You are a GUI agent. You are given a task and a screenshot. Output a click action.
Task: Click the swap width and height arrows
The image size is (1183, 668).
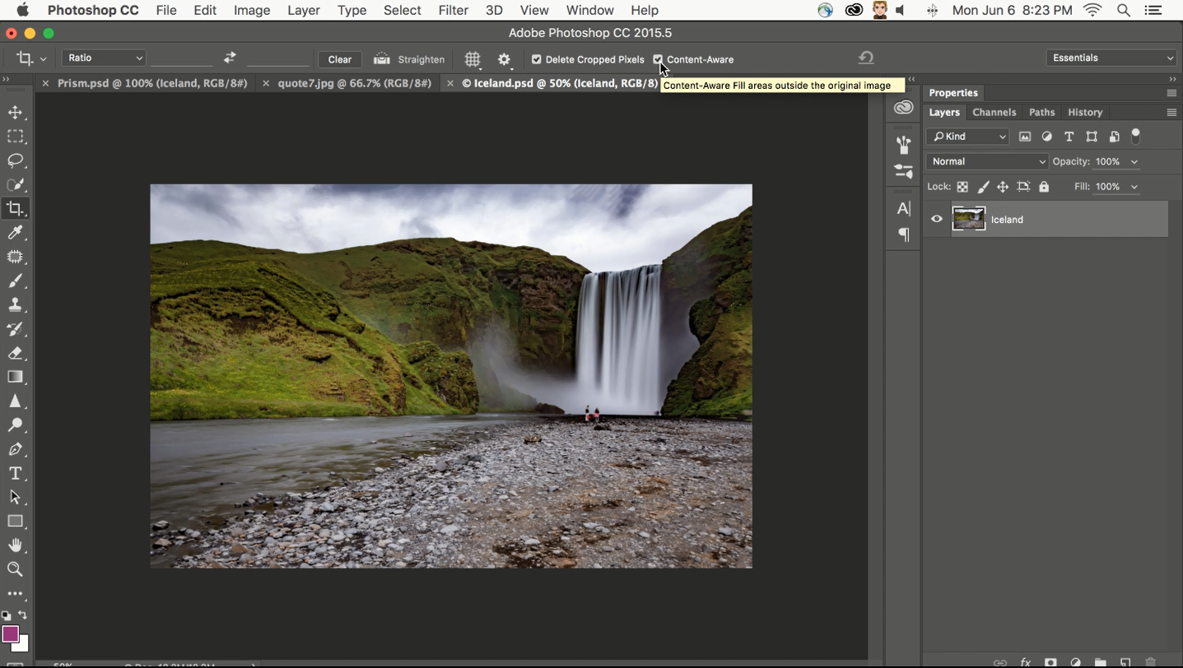pyautogui.click(x=230, y=58)
